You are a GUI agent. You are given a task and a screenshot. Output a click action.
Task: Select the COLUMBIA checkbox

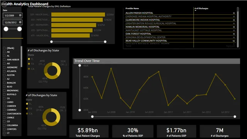pos(4,125)
